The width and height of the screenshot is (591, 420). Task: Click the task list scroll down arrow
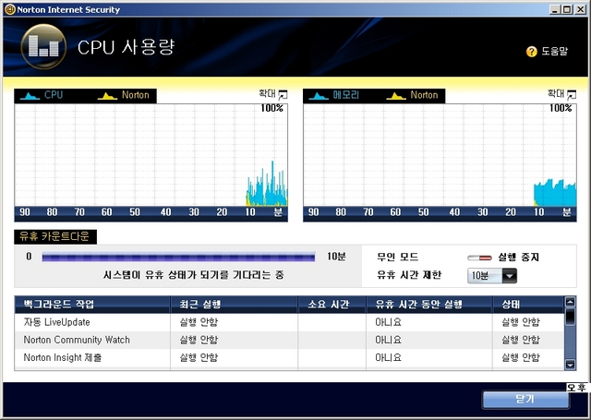(571, 365)
